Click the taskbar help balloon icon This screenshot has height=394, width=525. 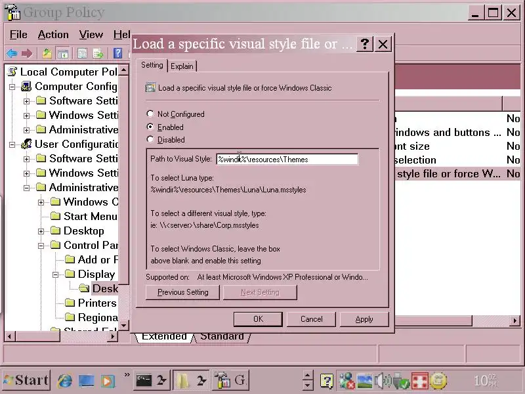(327, 381)
